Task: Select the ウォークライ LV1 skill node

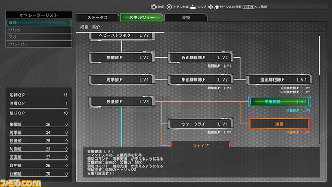Action: click(201, 124)
